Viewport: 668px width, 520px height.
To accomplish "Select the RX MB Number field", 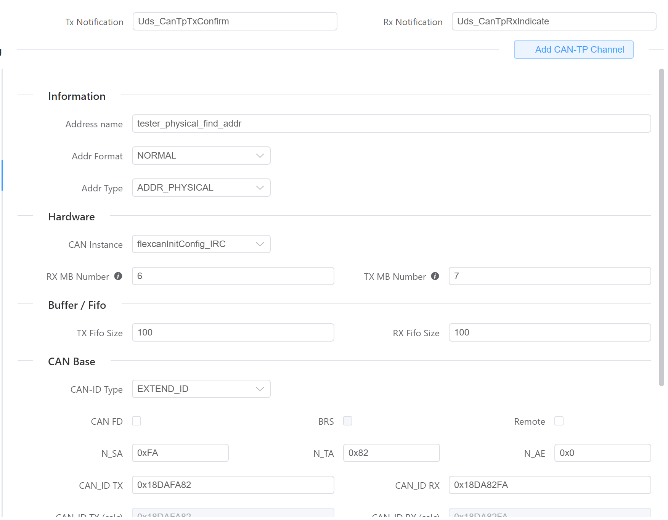I will coord(233,276).
